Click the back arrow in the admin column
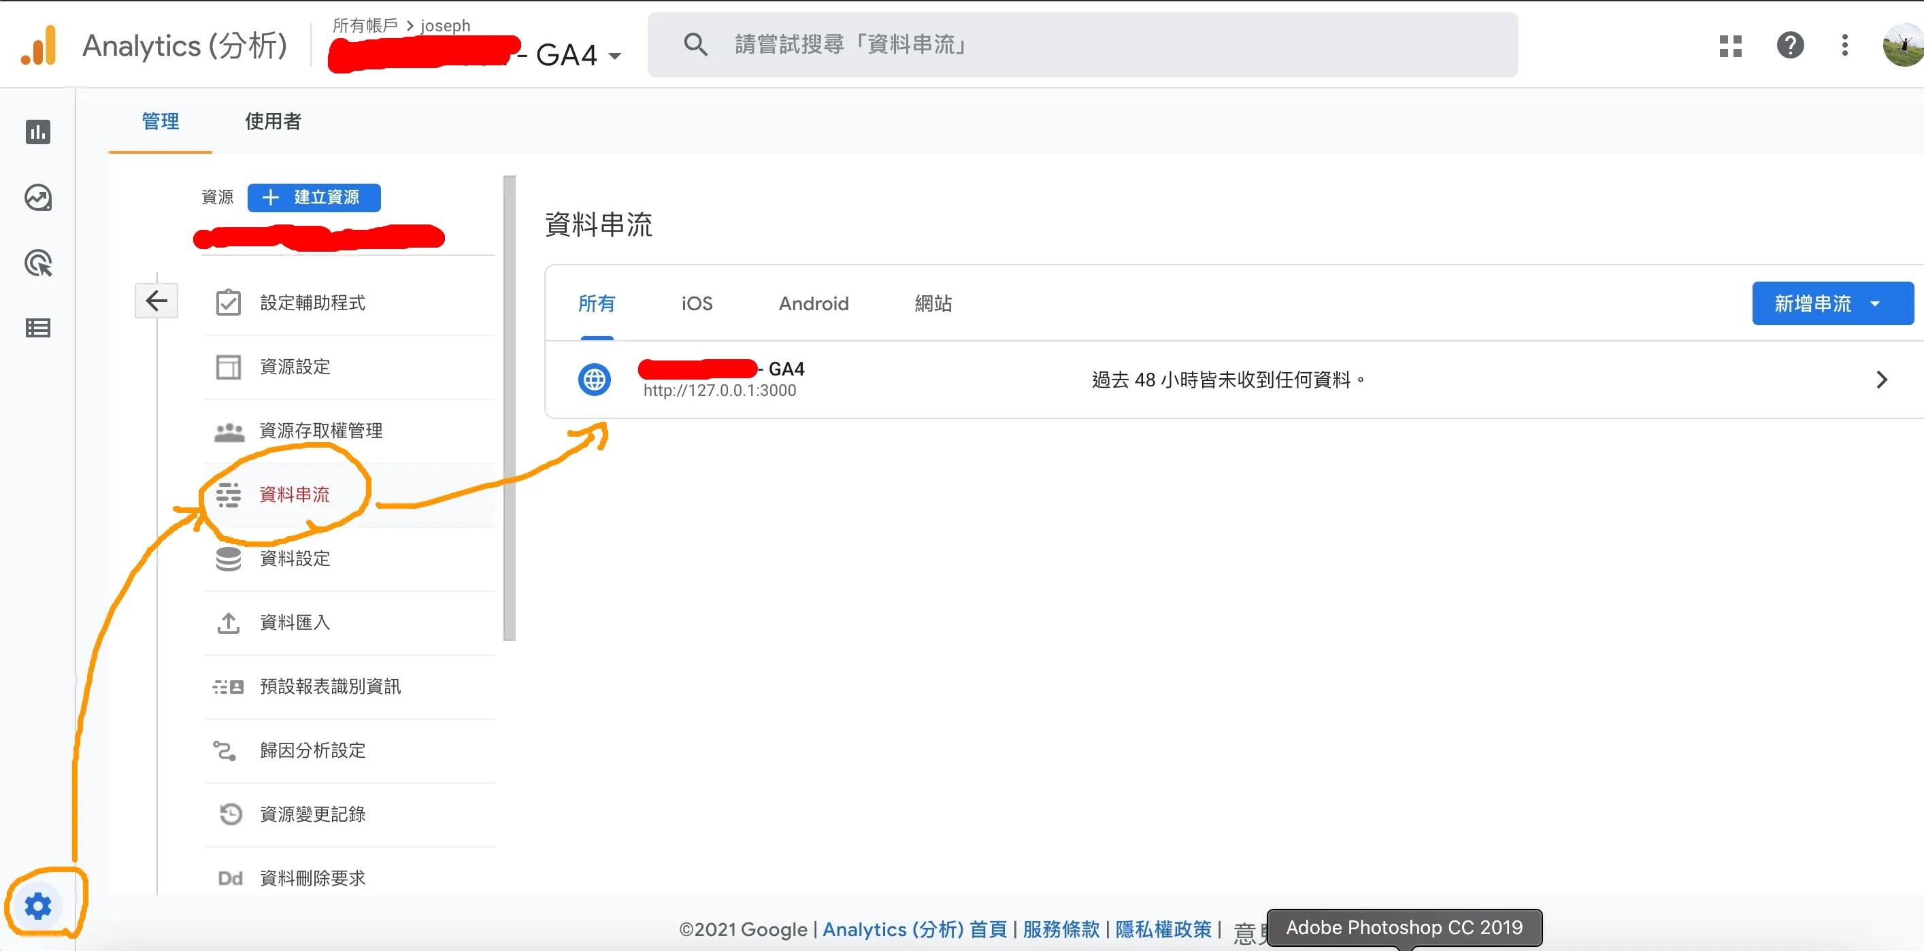Image resolution: width=1924 pixels, height=951 pixels. (156, 301)
